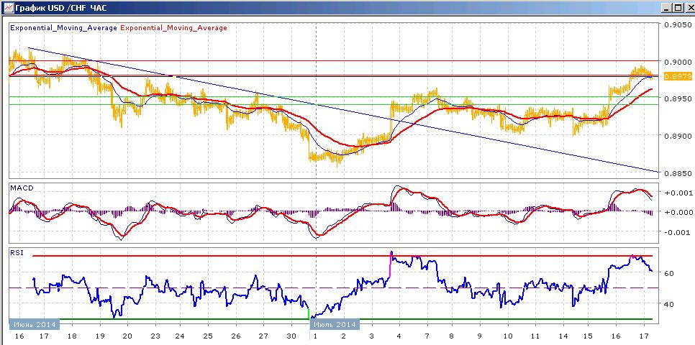Click the -0.001 MACD axis value
This screenshot has width=695, height=345.
tap(676, 232)
